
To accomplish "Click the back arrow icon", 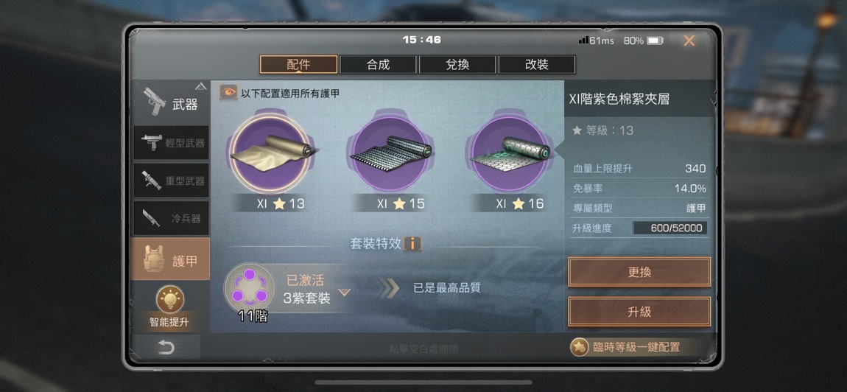I will pos(166,348).
